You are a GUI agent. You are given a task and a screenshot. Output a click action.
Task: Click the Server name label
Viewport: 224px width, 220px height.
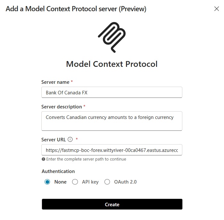click(x=55, y=82)
